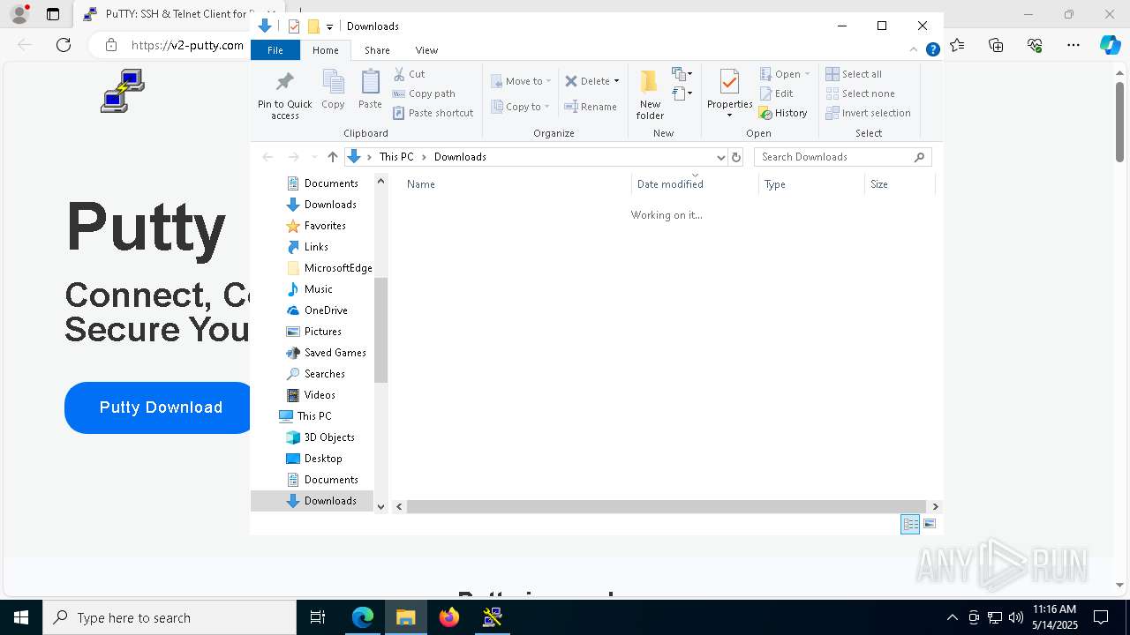The width and height of the screenshot is (1130, 635).
Task: Open the File menu
Action: pos(275,50)
